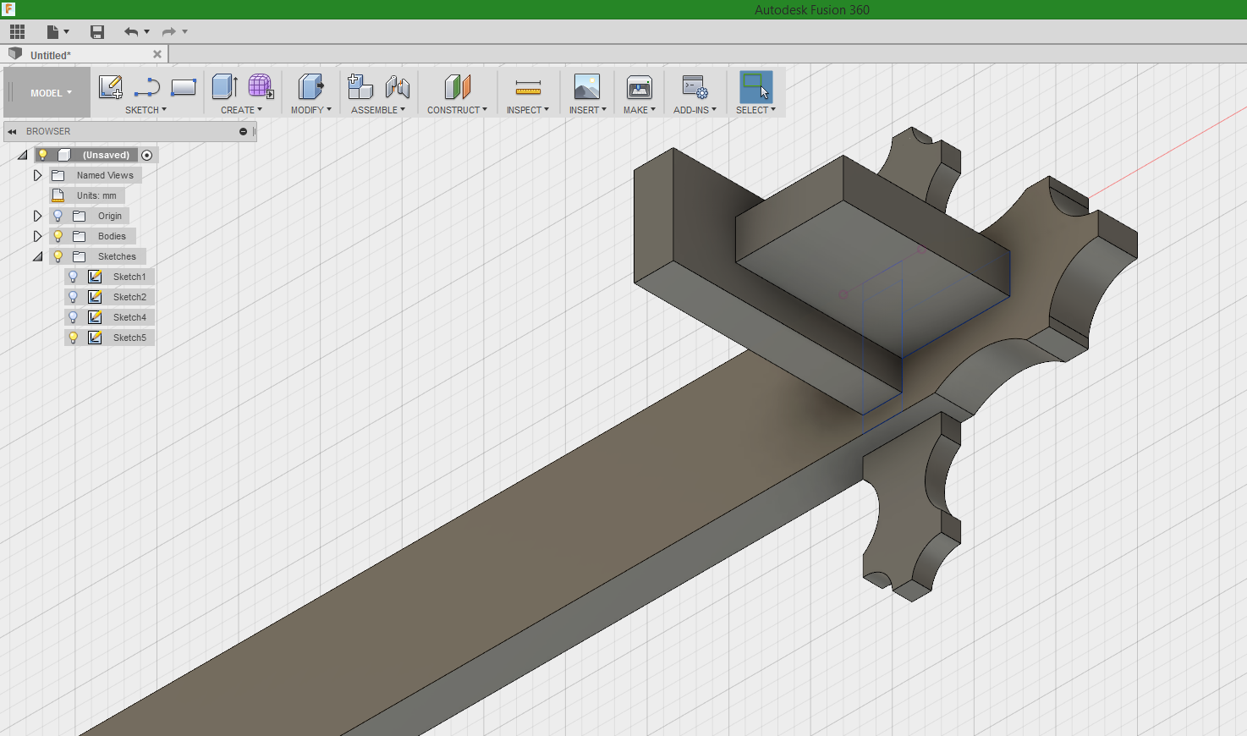This screenshot has height=736, width=1247.
Task: Open the Redo history dropdown arrow
Action: (x=185, y=32)
